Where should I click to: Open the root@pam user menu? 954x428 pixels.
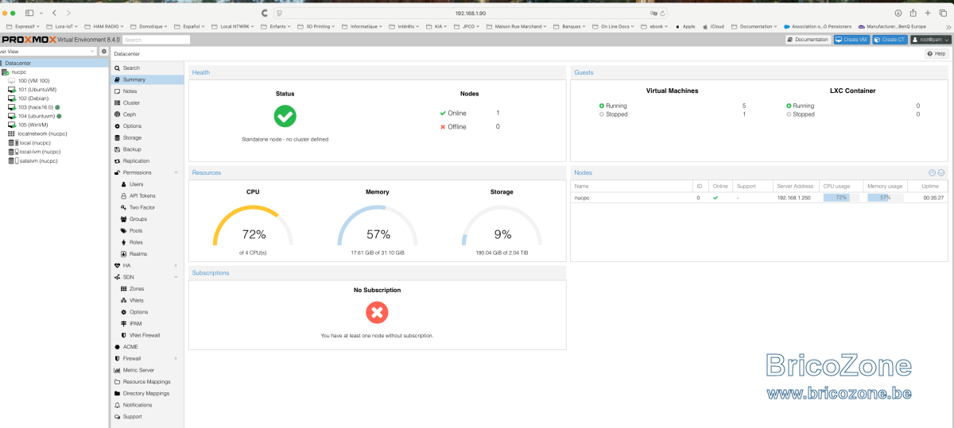click(930, 39)
